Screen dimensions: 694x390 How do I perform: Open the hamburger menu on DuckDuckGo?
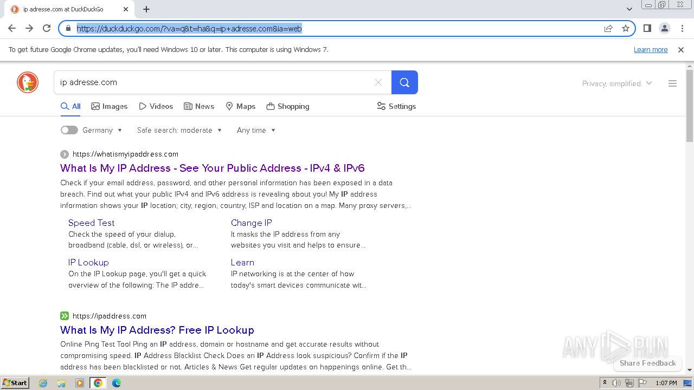(x=672, y=83)
